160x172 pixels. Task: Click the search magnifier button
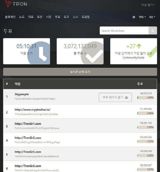[153, 31]
